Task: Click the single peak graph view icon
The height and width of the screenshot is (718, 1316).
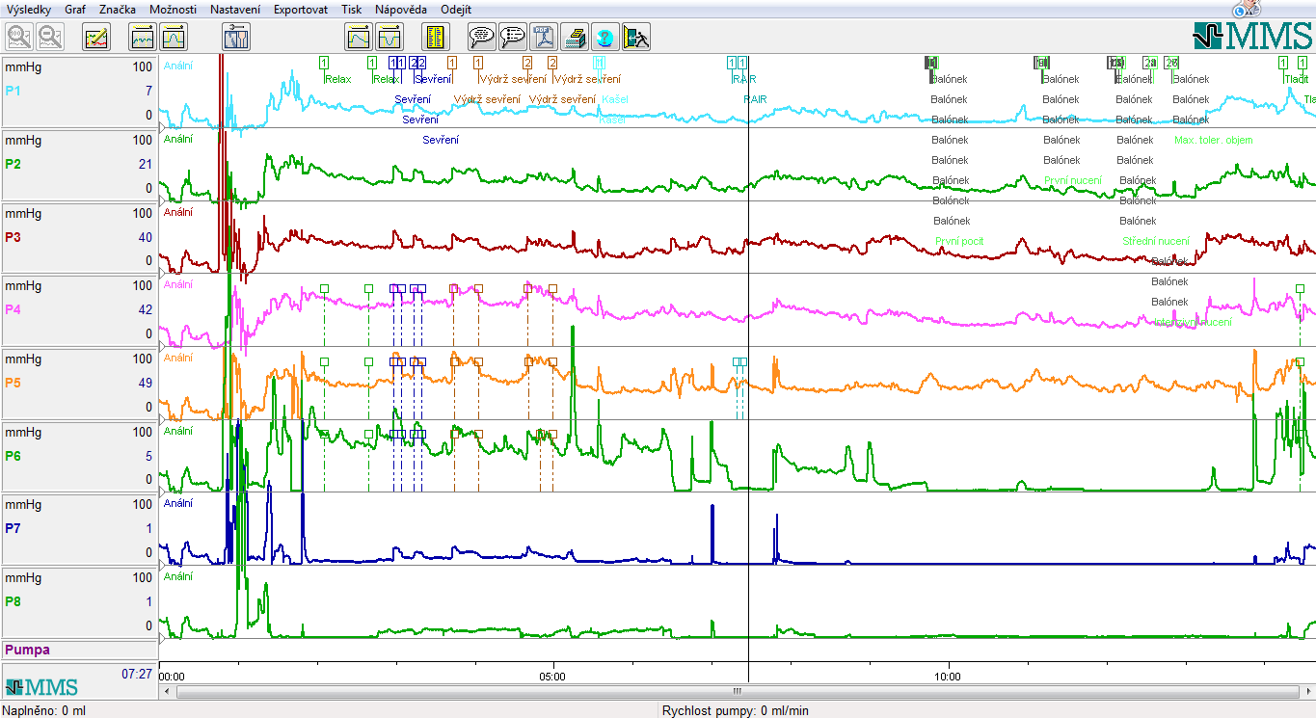Action: [x=174, y=38]
